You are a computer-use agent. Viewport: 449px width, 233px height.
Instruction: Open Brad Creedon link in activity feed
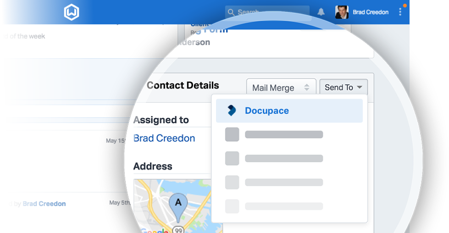44,204
